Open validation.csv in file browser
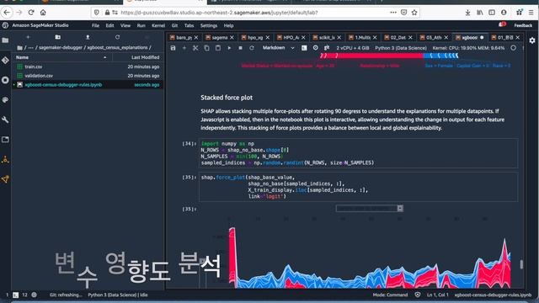The height and width of the screenshot is (303, 539). tap(88, 76)
